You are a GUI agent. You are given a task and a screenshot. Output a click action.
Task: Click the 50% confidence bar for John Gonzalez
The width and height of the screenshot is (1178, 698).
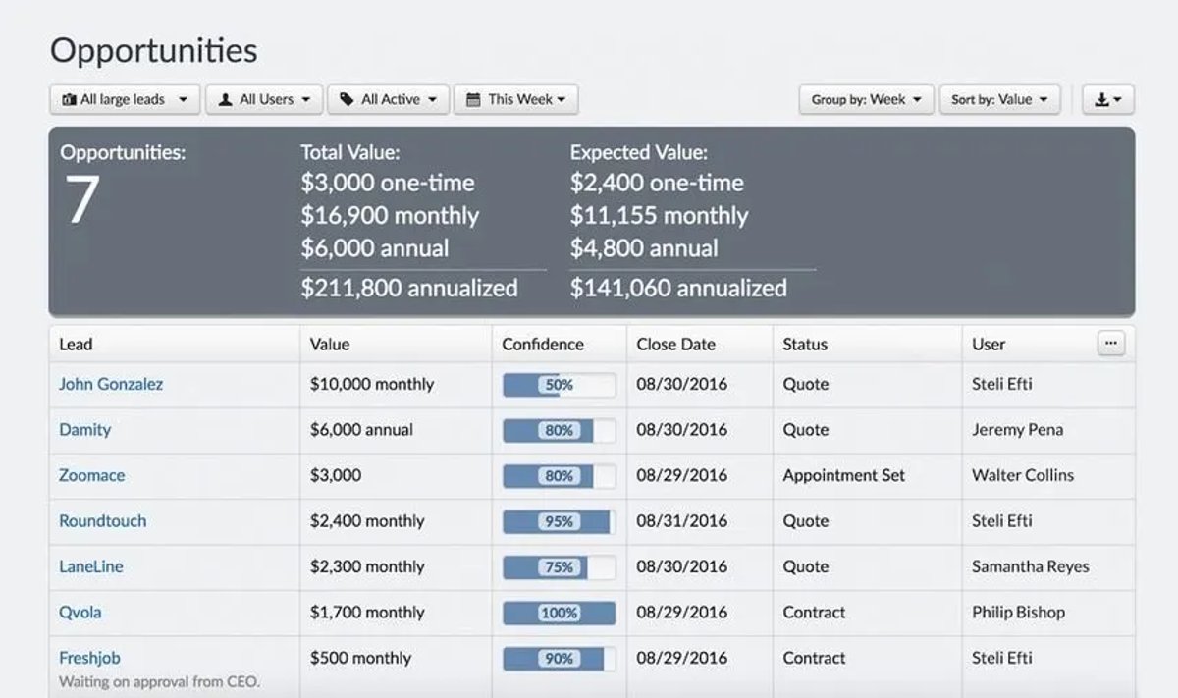coord(560,385)
